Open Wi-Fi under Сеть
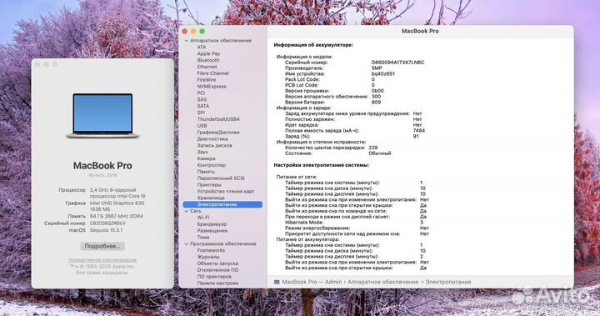 [x=203, y=218]
